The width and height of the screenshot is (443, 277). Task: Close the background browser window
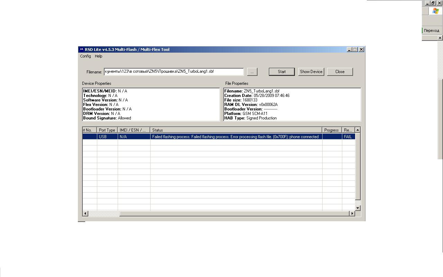(x=439, y=3)
